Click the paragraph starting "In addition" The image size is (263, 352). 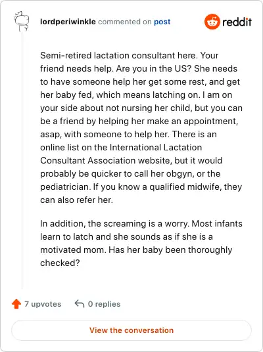(x=141, y=243)
